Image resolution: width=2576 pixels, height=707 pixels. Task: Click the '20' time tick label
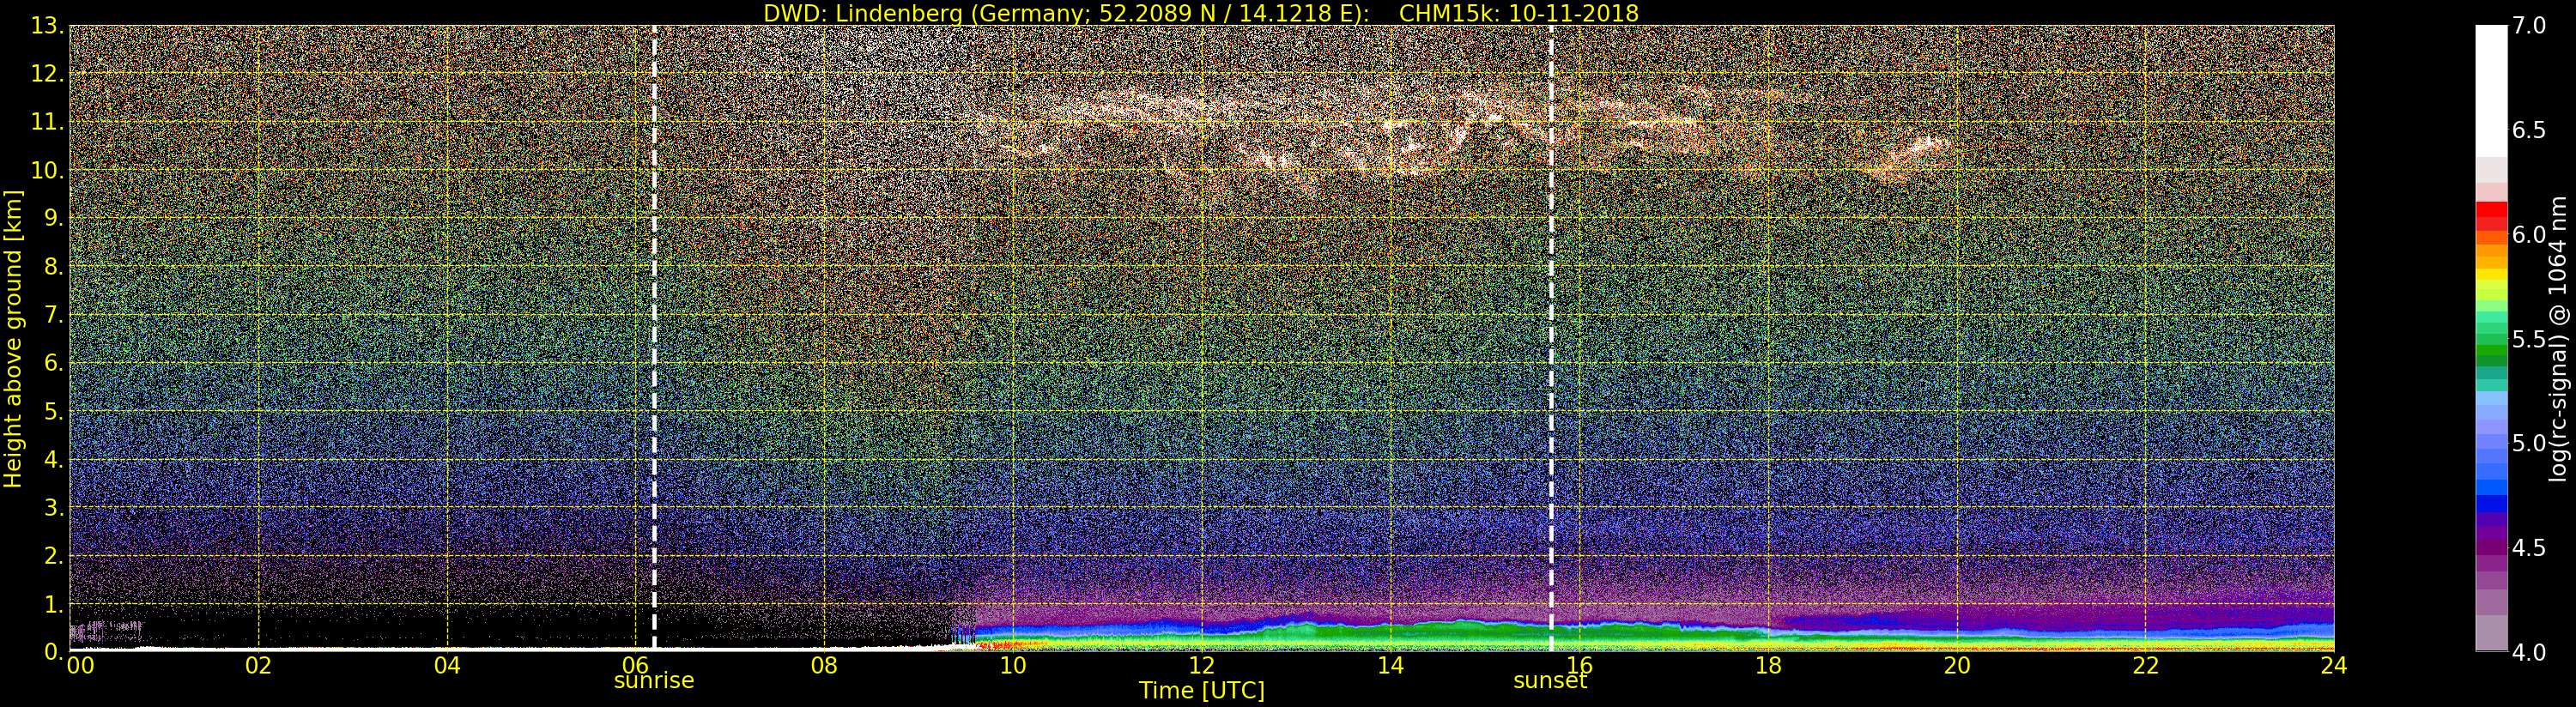tap(1957, 666)
